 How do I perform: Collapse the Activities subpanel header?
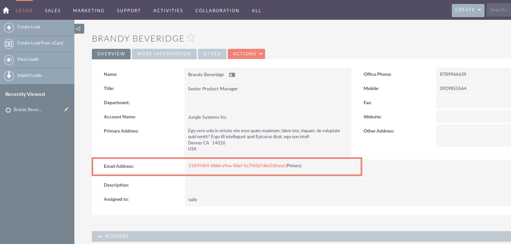[100, 236]
